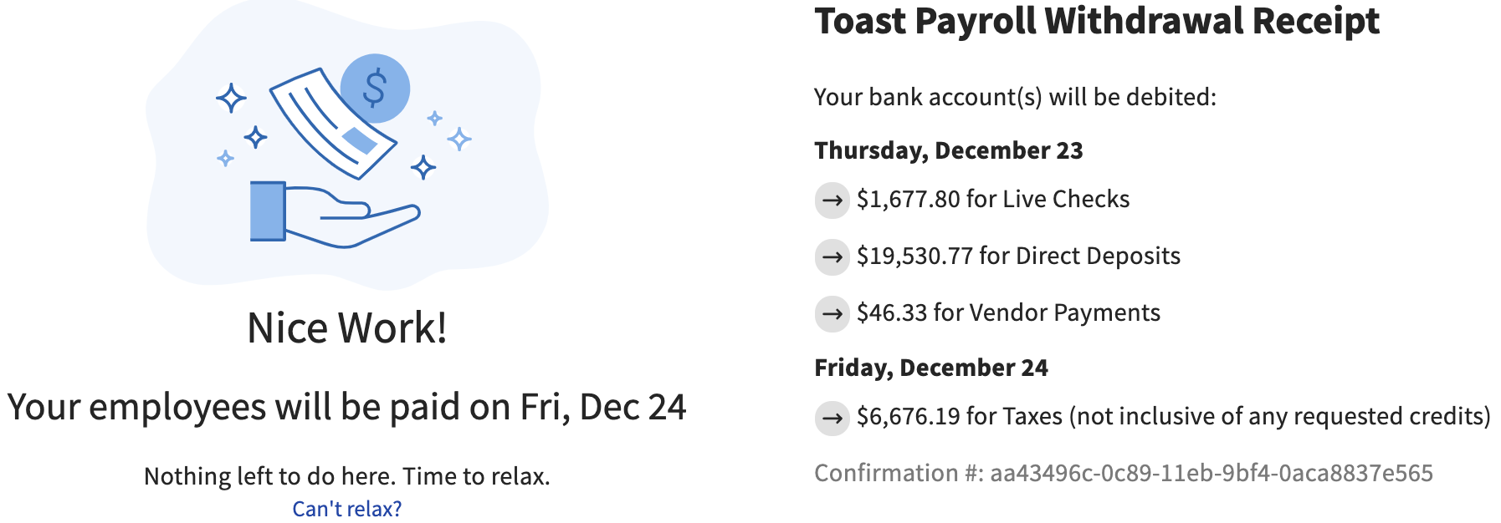This screenshot has height=523, width=1501.
Task: Open the Can't relax? link
Action: 347,506
